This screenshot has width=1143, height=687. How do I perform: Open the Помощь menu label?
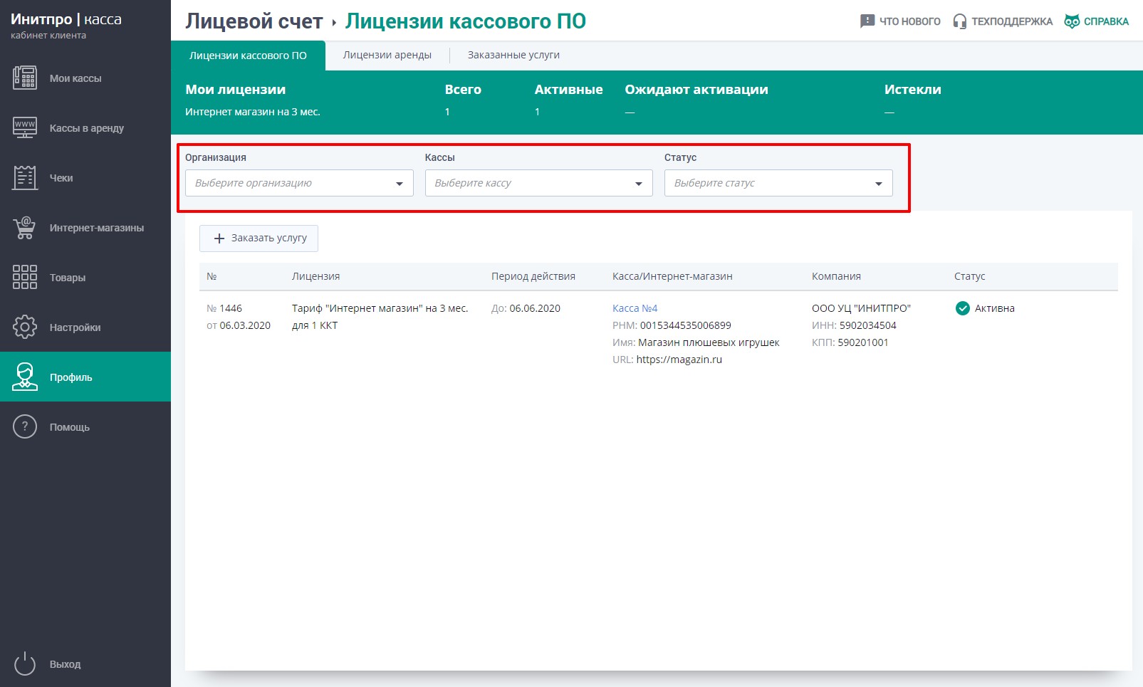click(70, 427)
